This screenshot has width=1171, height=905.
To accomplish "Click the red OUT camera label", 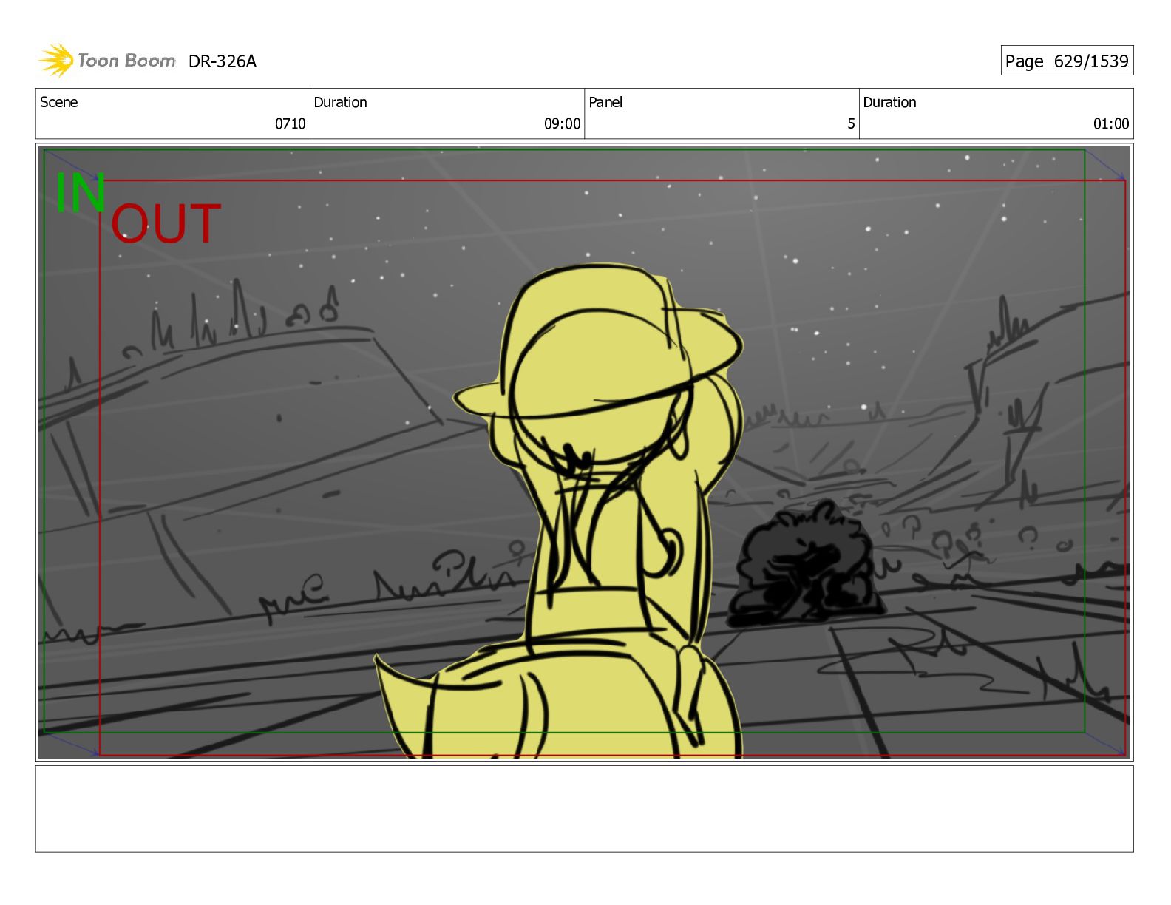I will pos(166,223).
